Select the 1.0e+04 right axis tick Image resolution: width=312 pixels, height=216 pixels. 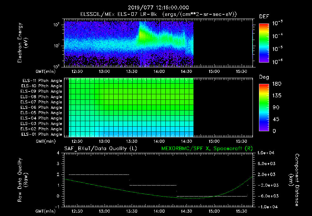(266, 153)
